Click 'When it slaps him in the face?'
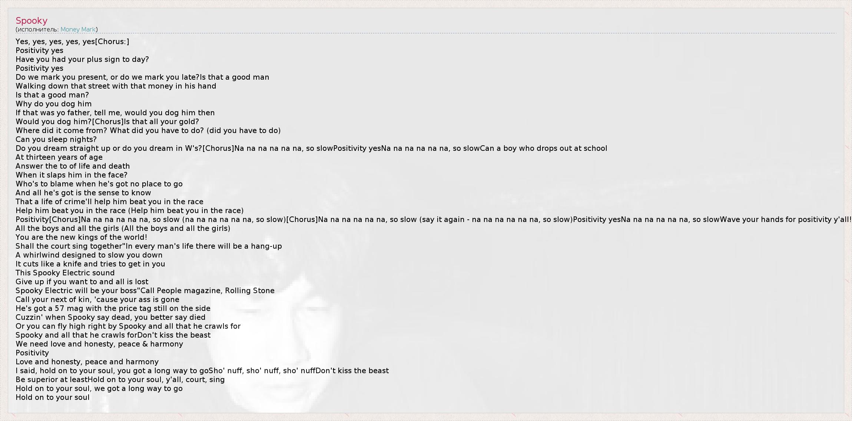 point(72,175)
